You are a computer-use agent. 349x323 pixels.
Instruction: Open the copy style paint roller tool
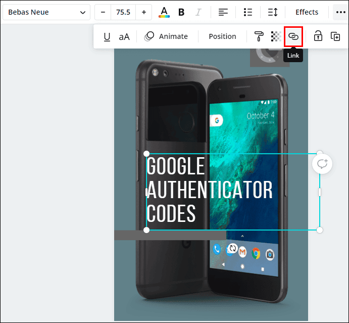click(259, 36)
